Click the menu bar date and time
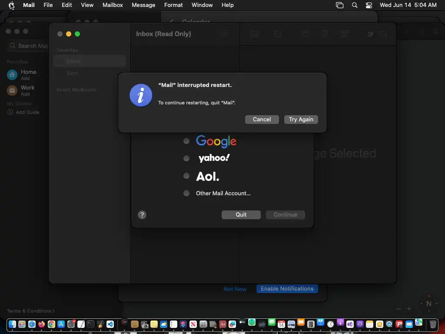 [408, 5]
